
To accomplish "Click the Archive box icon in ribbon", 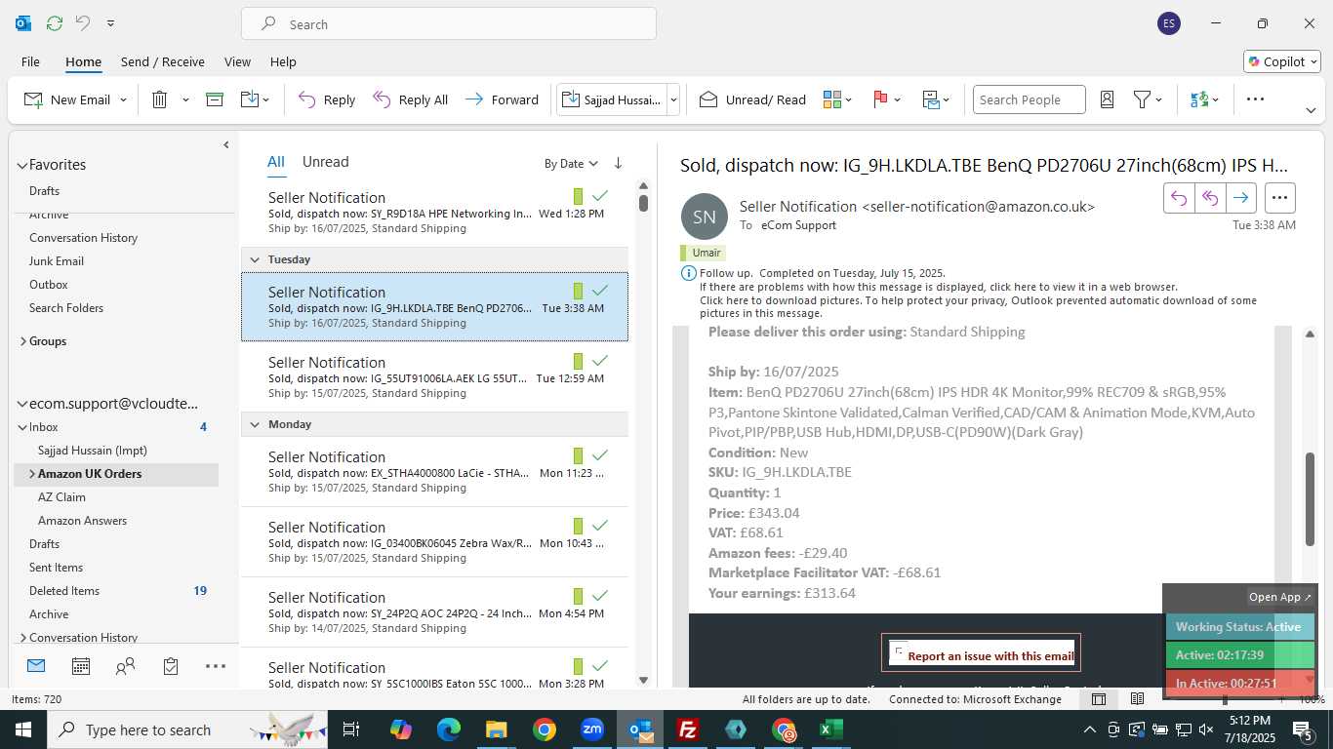I will coord(215,99).
